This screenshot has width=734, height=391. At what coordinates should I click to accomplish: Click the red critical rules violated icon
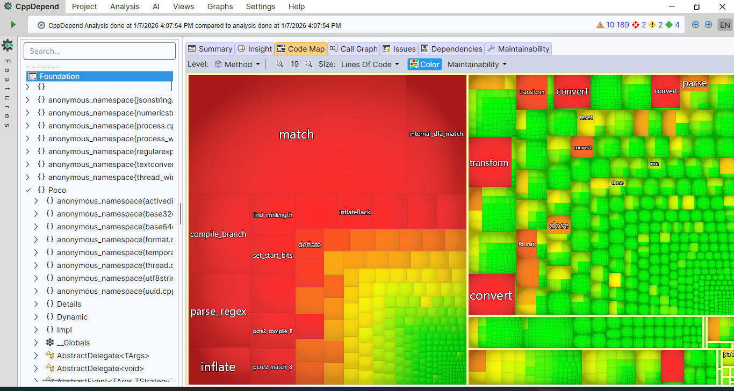636,25
